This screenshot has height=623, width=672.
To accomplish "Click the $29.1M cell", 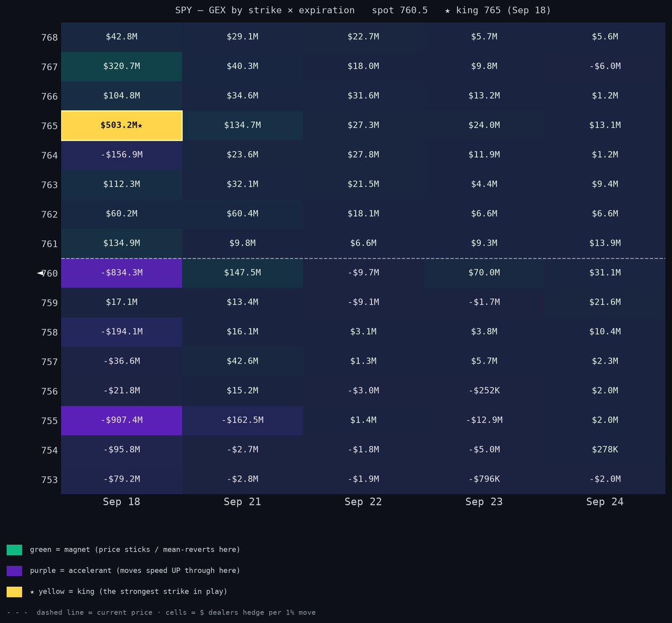I will [242, 37].
